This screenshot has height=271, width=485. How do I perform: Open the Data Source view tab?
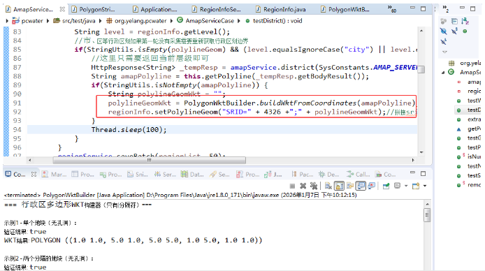[x=192, y=175]
